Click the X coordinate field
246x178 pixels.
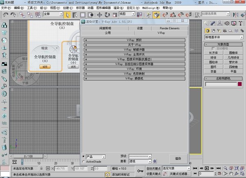tap(61, 169)
